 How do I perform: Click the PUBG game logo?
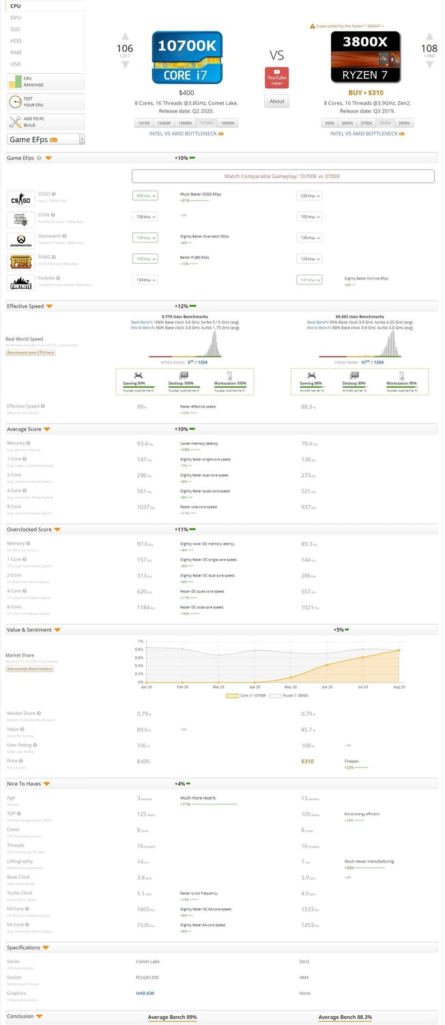tap(20, 262)
